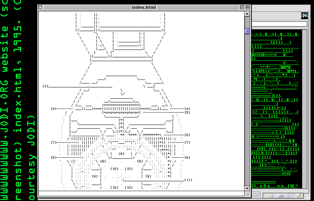Open Discussions from the Netscape component bar

click(x=290, y=196)
